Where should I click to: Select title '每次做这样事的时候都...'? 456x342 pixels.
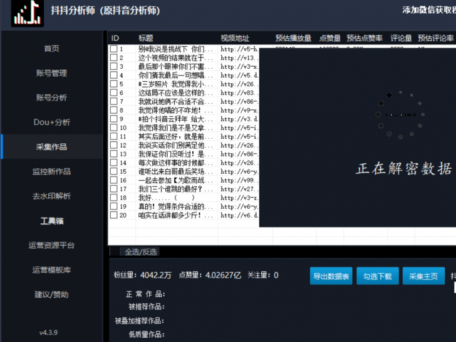tap(175, 163)
